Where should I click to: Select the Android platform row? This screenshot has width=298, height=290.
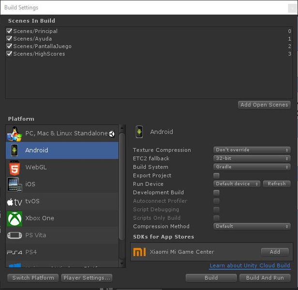coord(62,151)
